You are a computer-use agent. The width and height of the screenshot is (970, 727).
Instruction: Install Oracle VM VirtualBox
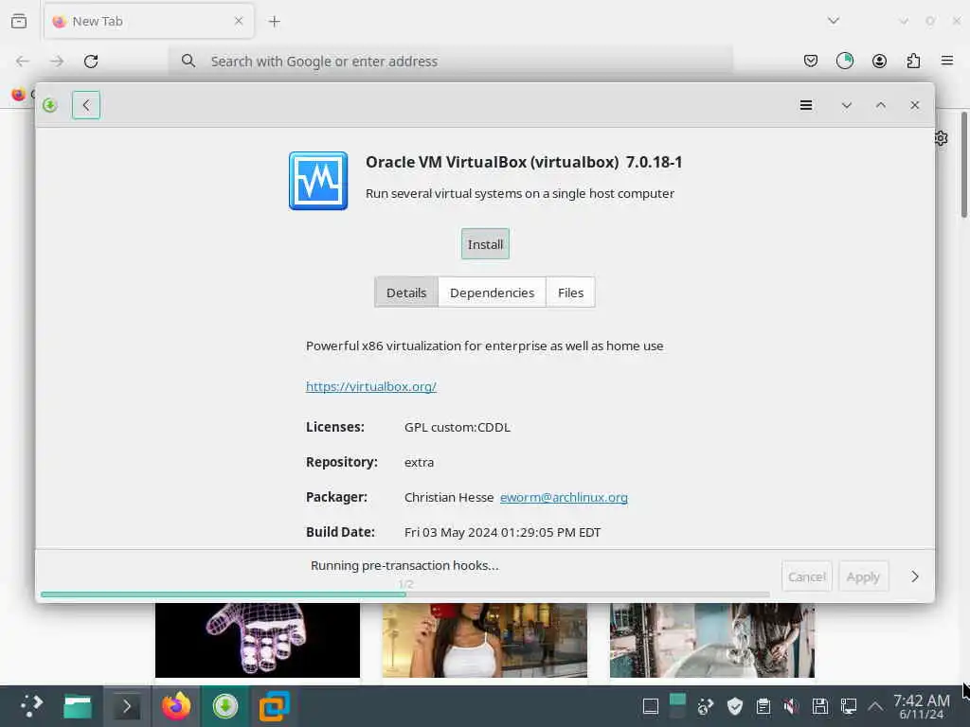click(x=485, y=244)
